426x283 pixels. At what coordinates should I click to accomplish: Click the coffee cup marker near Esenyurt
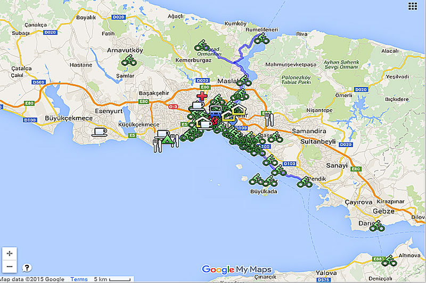pyautogui.click(x=99, y=131)
